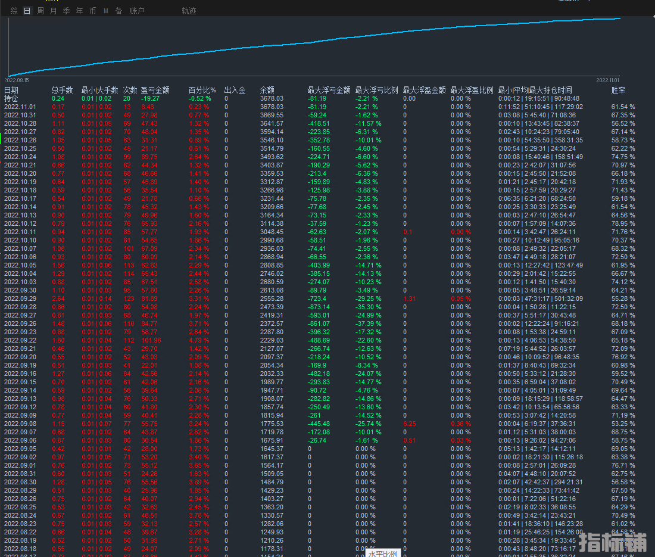Open the 年 yearly tab

coord(79,11)
